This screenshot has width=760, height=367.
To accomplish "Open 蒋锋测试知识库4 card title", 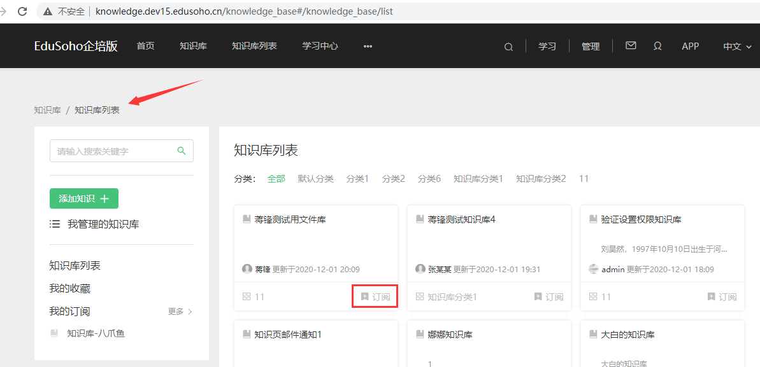I will [461, 219].
